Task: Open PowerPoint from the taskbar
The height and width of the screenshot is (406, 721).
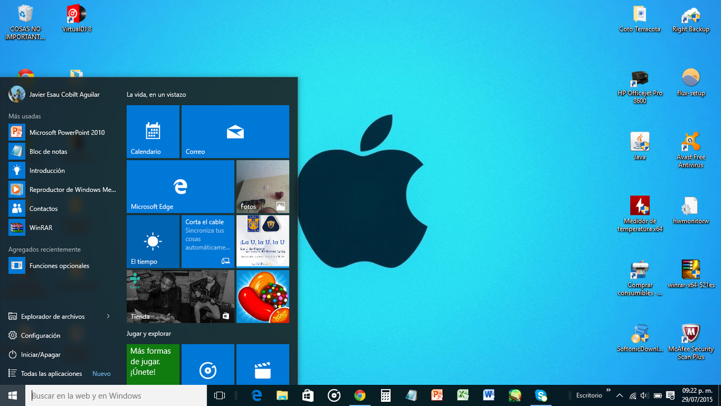Action: pos(437,395)
